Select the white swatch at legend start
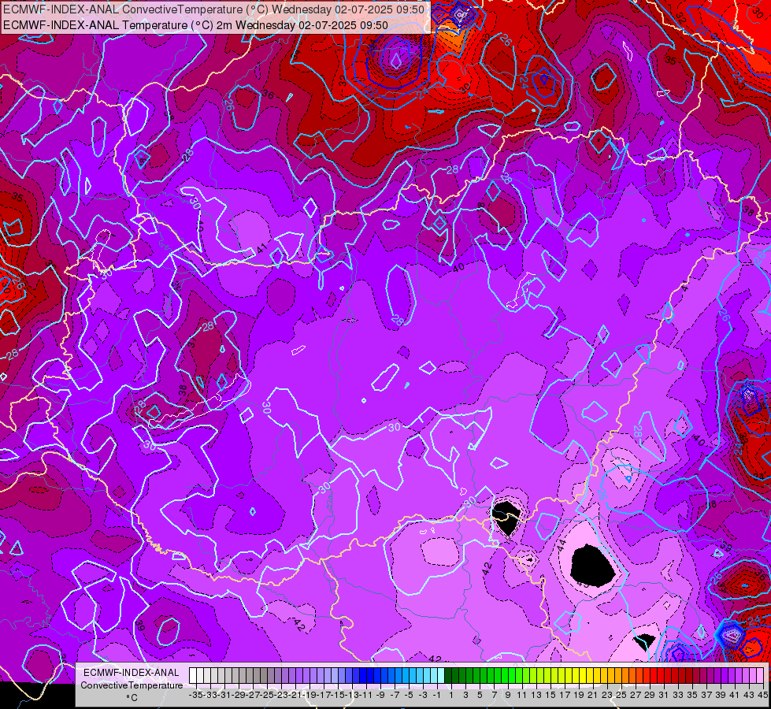771x709 pixels. point(193,676)
